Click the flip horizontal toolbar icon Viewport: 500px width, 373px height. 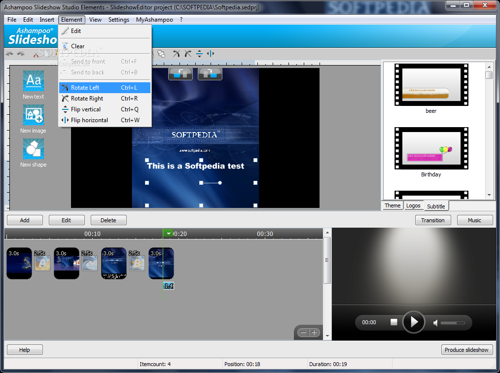211,54
